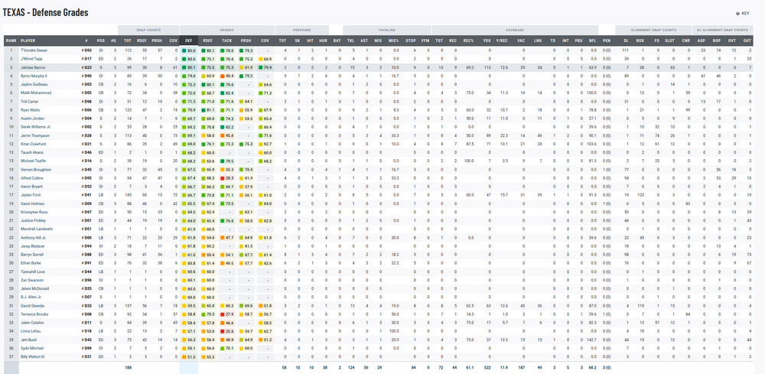Viewport: 765px width, 374px height.
Task: Click Alfred Collins' red TACK grade swatch
Action: [x=223, y=177]
